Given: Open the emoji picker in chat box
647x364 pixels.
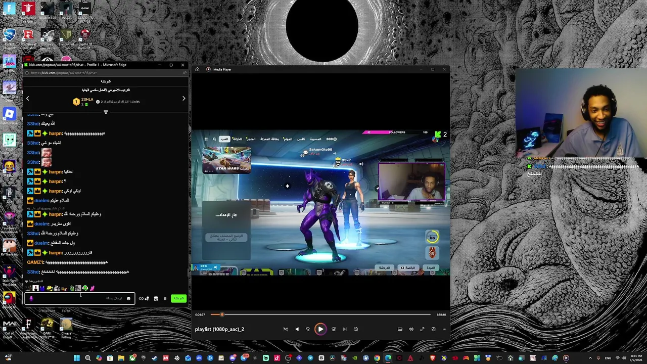Looking at the screenshot, I should (128, 298).
